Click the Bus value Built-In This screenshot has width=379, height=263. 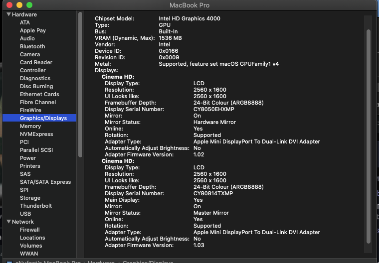pyautogui.click(x=168, y=32)
